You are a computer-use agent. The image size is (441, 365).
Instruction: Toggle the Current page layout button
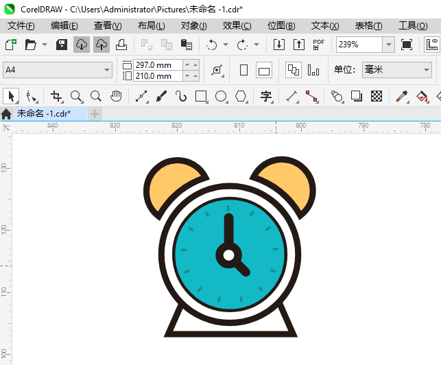(313, 70)
